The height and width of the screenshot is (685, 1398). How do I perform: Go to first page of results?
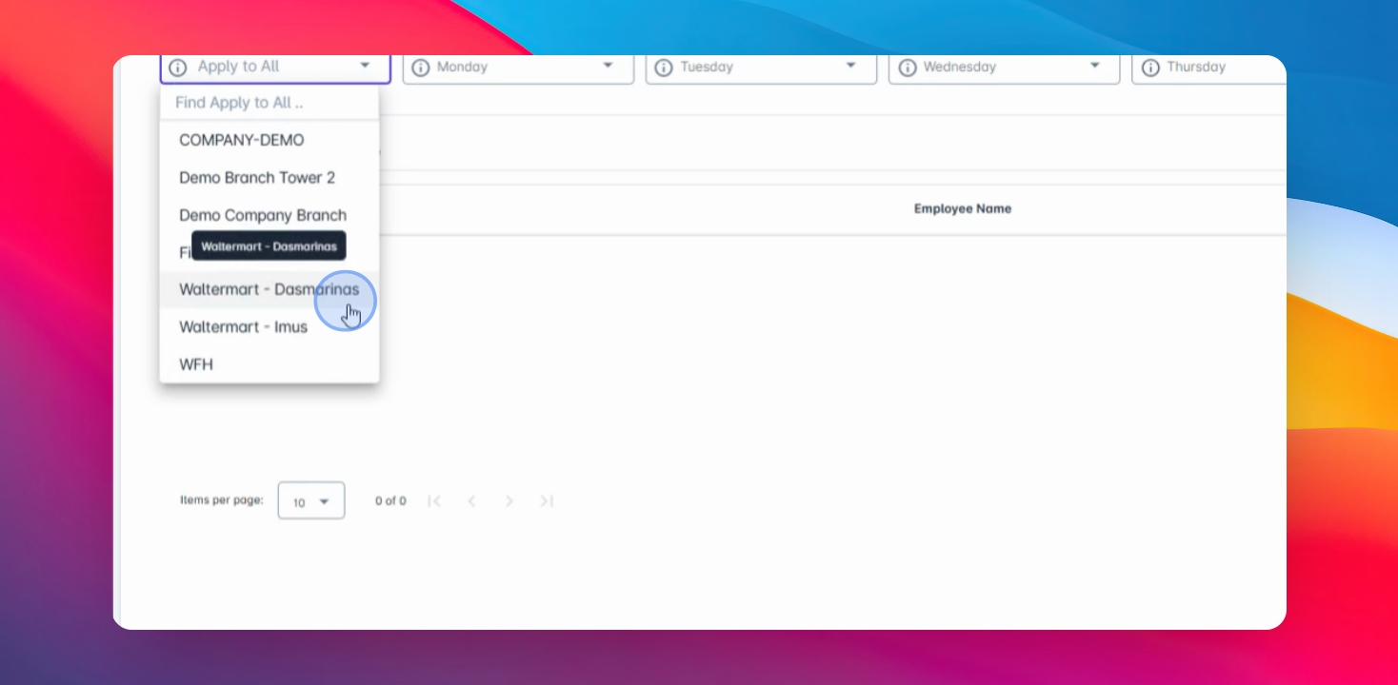pyautogui.click(x=434, y=500)
